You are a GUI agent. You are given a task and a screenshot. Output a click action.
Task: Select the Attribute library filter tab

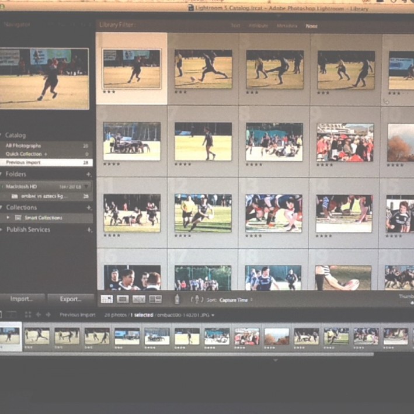258,26
